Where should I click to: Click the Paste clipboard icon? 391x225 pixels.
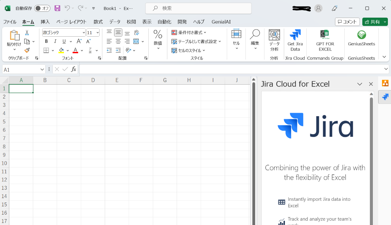point(14,35)
